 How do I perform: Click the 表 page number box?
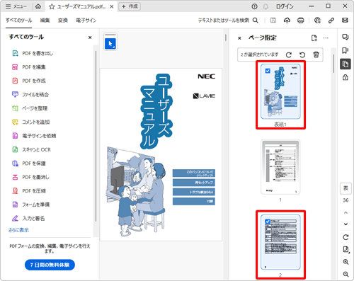tap(346, 188)
